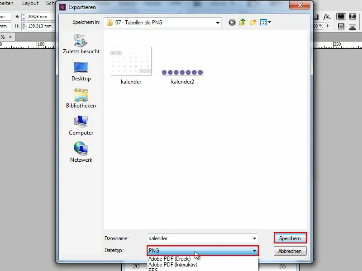362x271 pixels.
Task: Create a new folder icon
Action: pos(253,22)
